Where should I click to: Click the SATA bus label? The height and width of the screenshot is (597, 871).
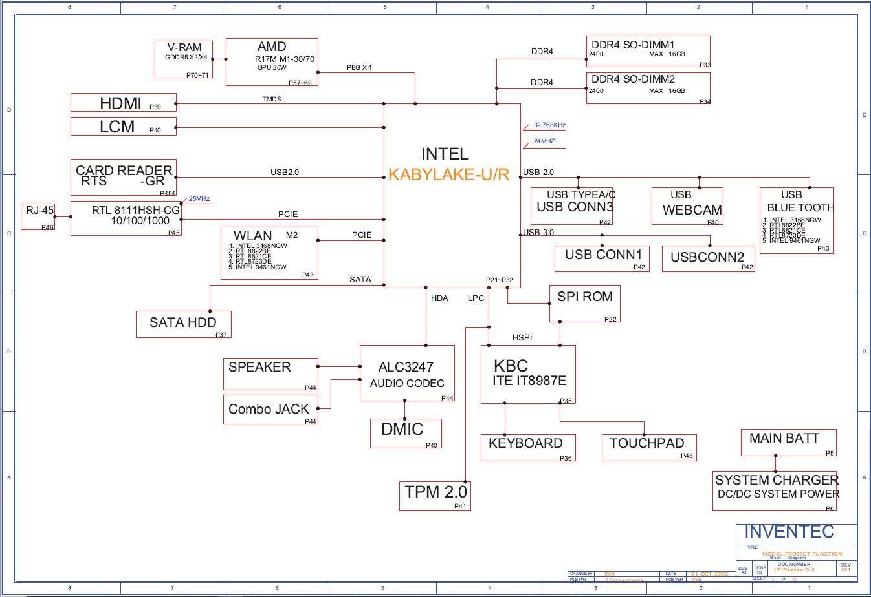tap(360, 279)
